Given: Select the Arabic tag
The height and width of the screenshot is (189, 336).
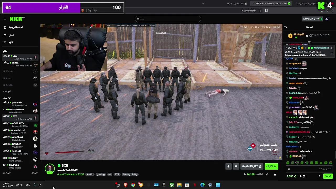Looking at the screenshot, I should click(90, 174).
